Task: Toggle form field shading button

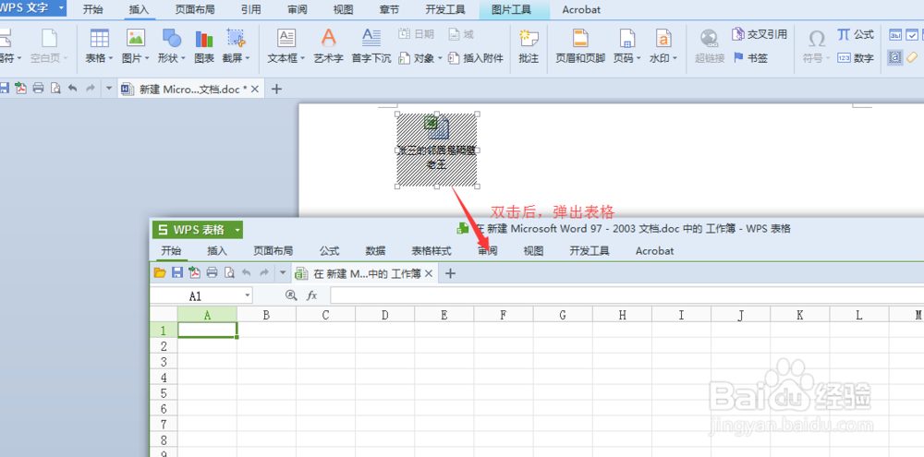Action: point(895,58)
